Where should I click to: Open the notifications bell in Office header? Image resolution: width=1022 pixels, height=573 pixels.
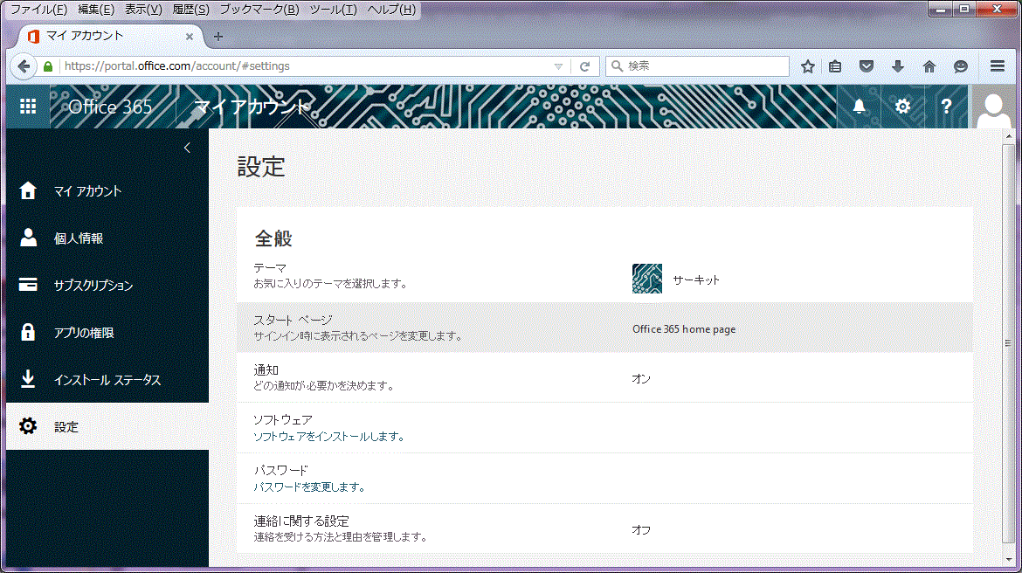click(x=859, y=107)
